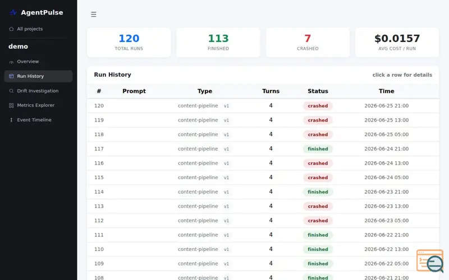Viewport: 449px width, 280px height.
Task: Click the # column header
Action: pyautogui.click(x=99, y=91)
